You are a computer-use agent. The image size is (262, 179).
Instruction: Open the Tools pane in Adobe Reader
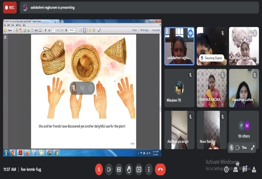pyautogui.click(x=134, y=30)
